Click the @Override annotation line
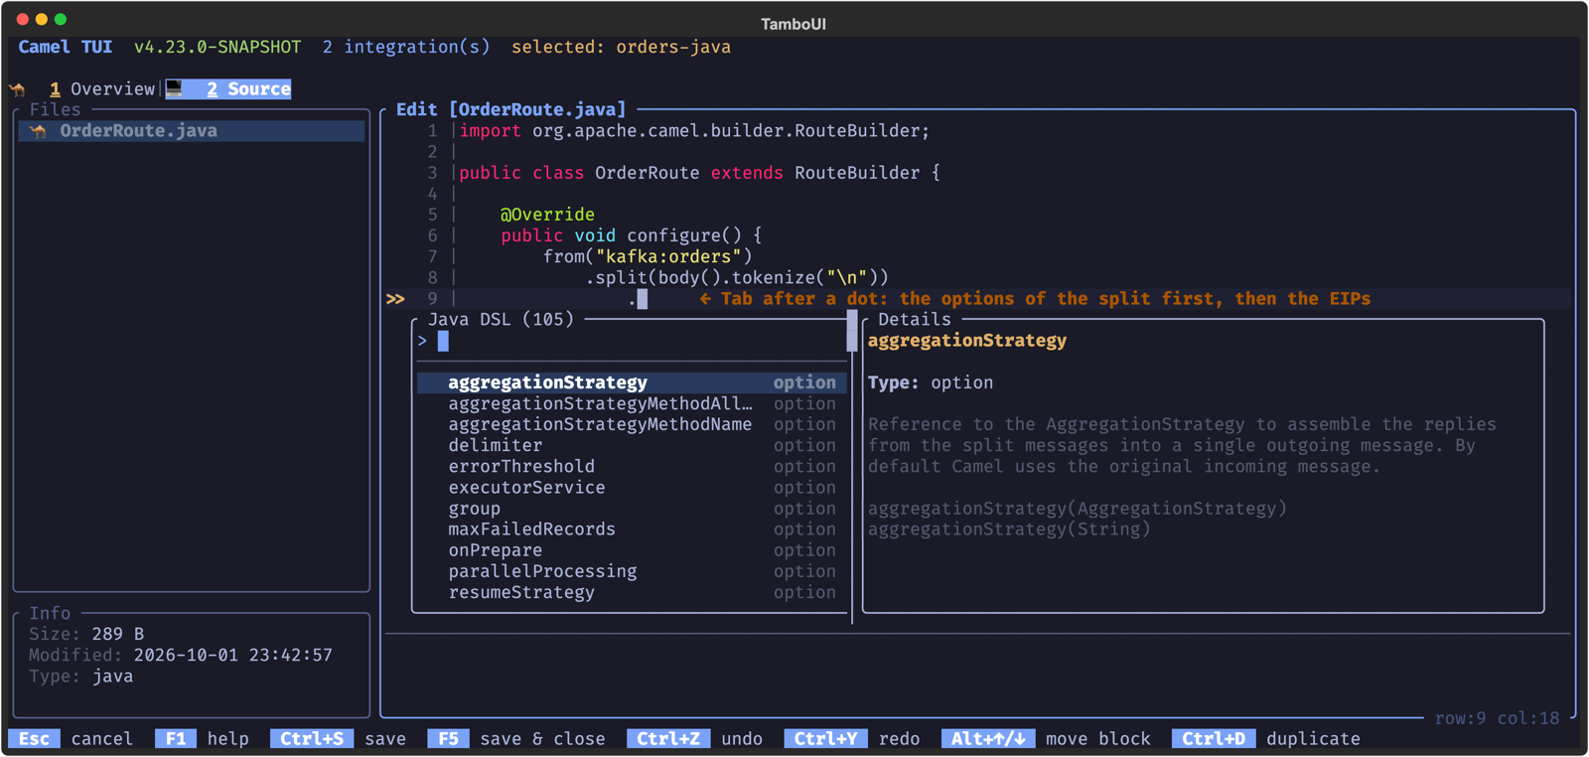 [x=547, y=215]
